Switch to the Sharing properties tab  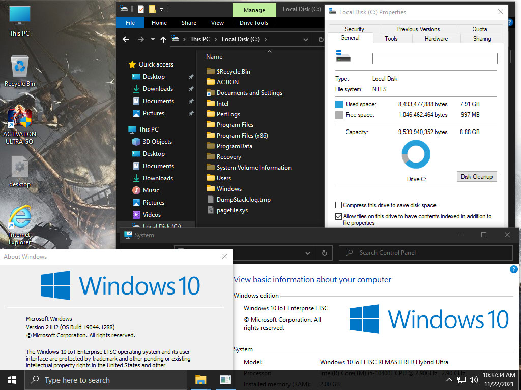pos(482,39)
